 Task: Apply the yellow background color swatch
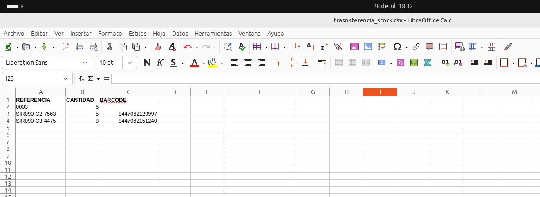click(212, 63)
